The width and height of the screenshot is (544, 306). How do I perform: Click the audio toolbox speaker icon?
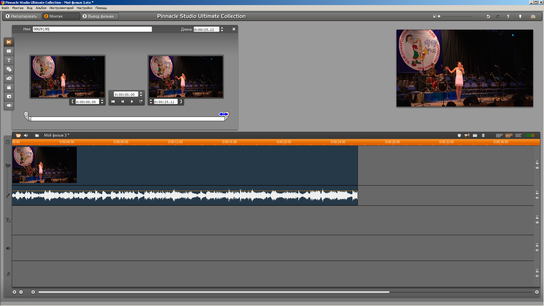tap(26, 135)
